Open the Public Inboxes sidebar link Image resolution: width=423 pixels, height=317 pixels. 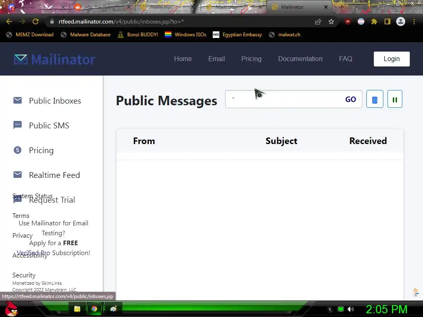click(55, 101)
